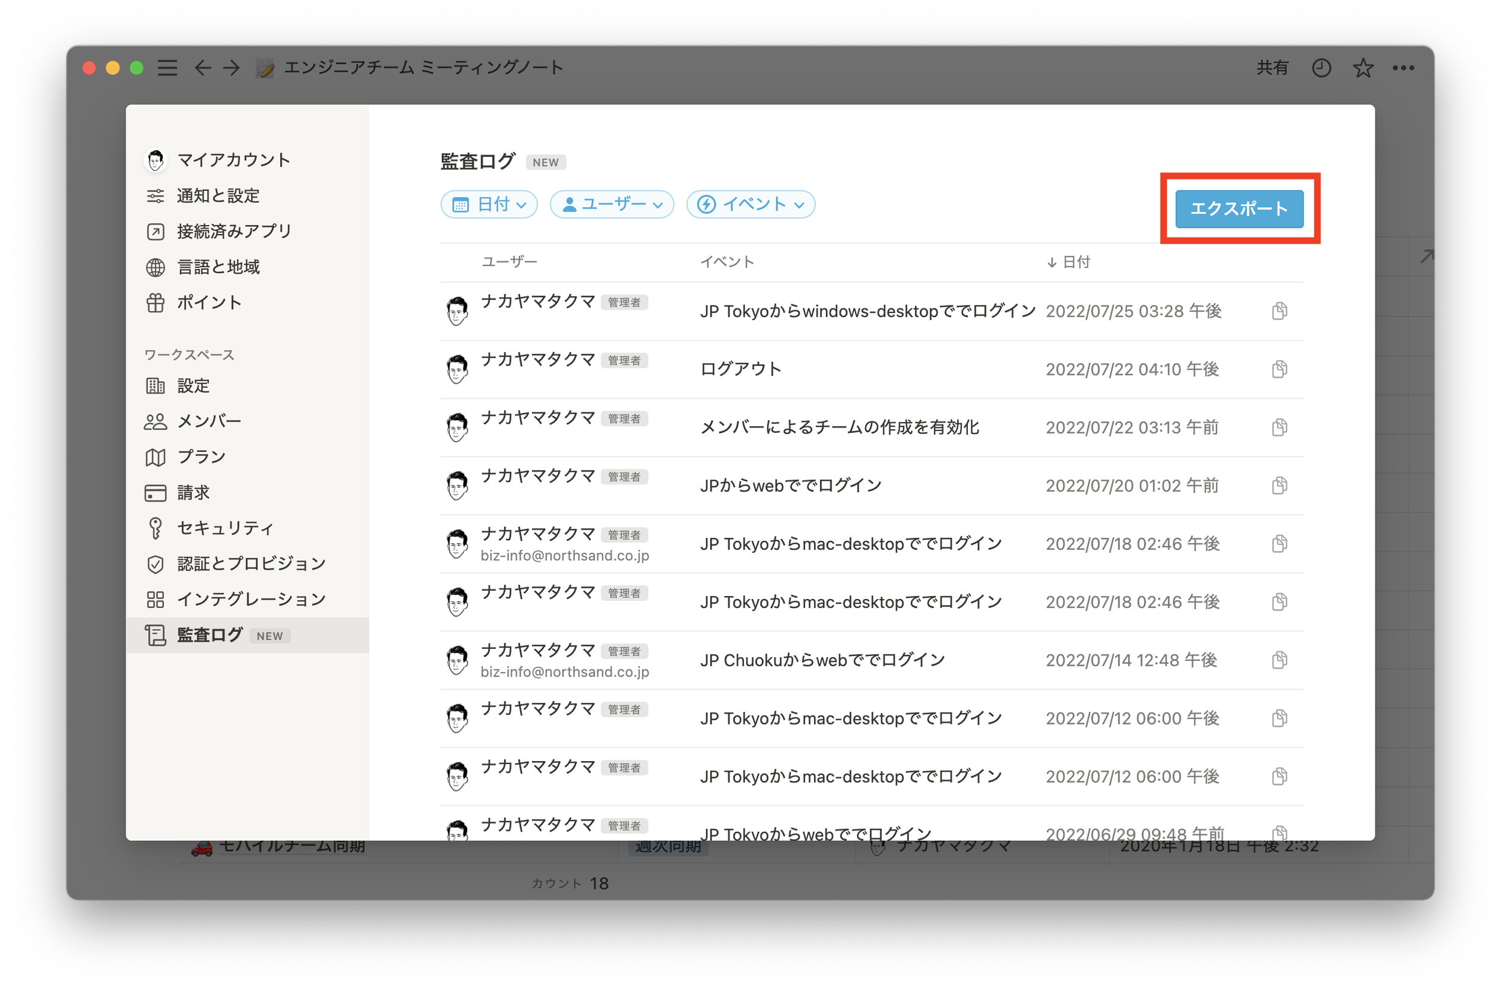Screen dimensions: 1501x988
Task: Click the エクスポート button
Action: click(1239, 209)
